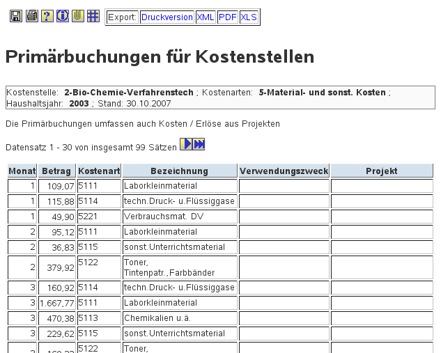Click the Bezeichnung column header
The height and width of the screenshot is (353, 441).
coord(179,171)
